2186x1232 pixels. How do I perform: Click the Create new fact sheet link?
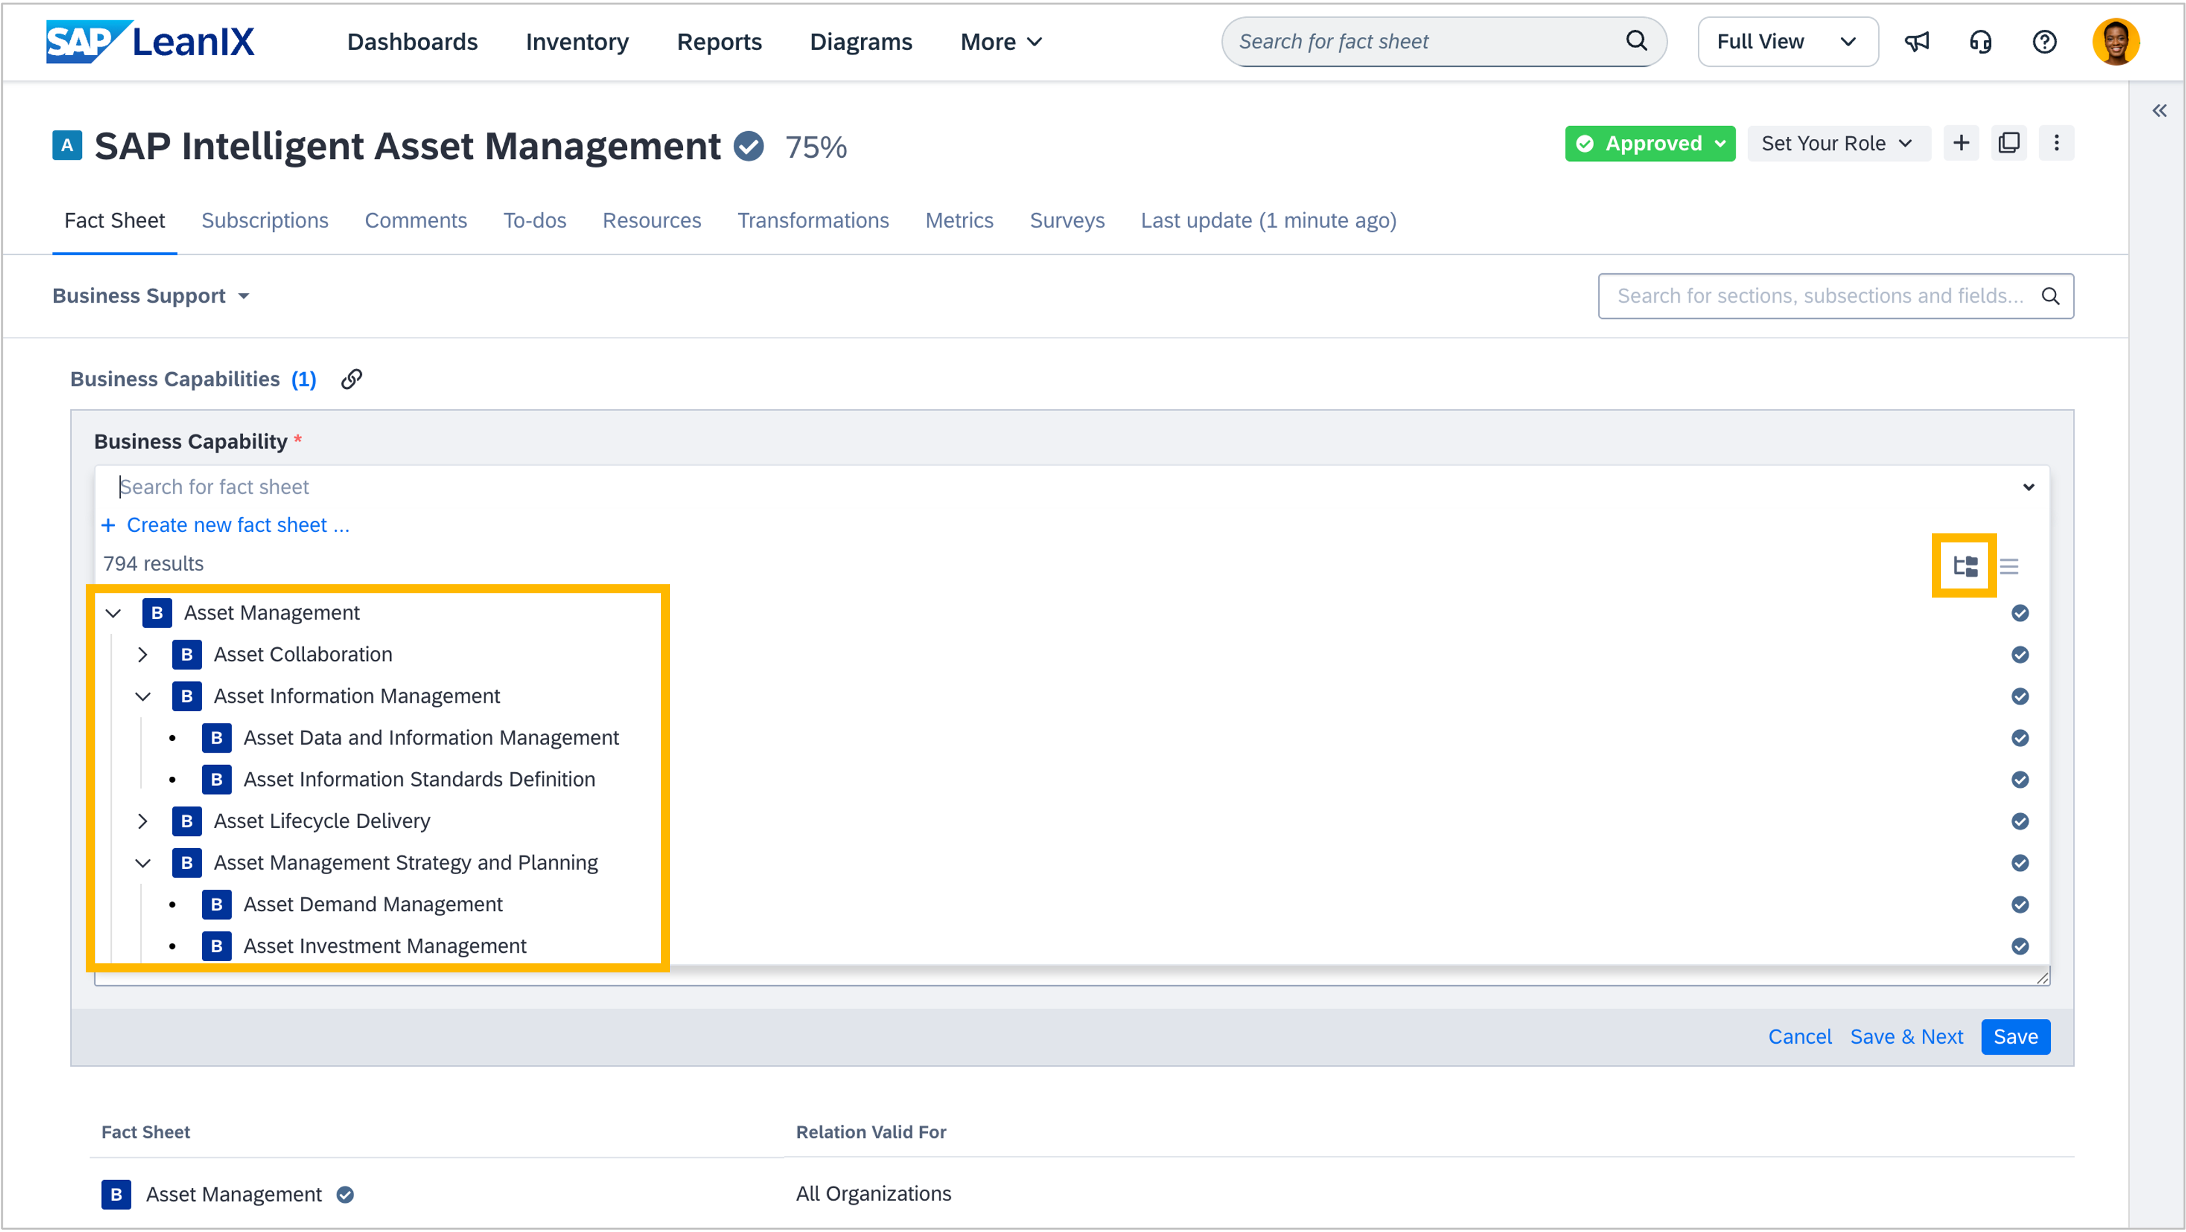[225, 525]
